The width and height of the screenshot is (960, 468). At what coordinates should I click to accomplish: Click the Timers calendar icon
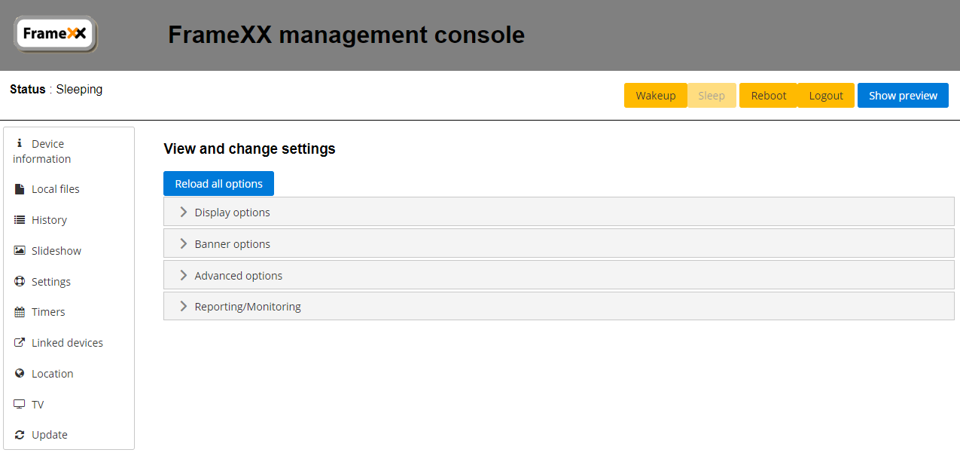pyautogui.click(x=20, y=312)
